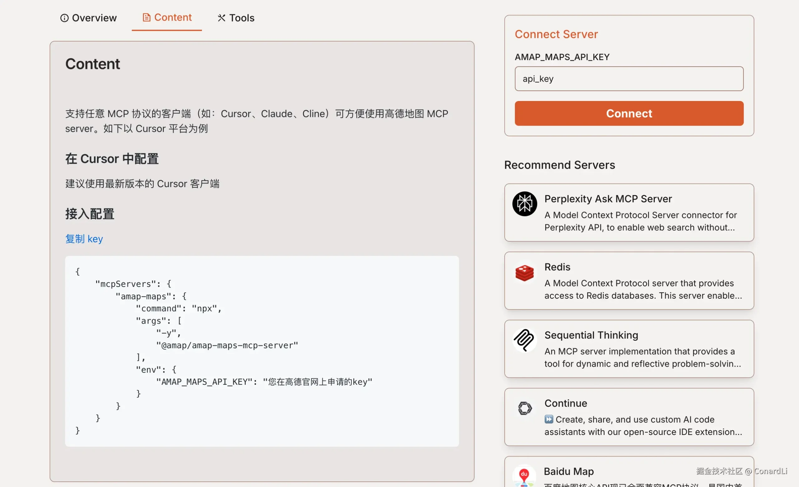This screenshot has width=799, height=487.
Task: Select the Content tab
Action: [167, 17]
